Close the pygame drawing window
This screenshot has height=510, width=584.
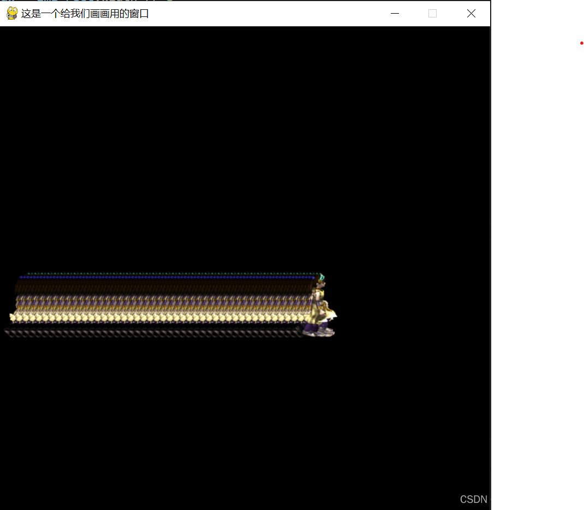(471, 14)
